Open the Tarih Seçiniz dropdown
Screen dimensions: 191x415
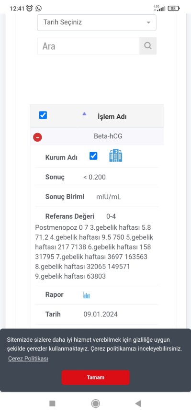click(x=97, y=22)
